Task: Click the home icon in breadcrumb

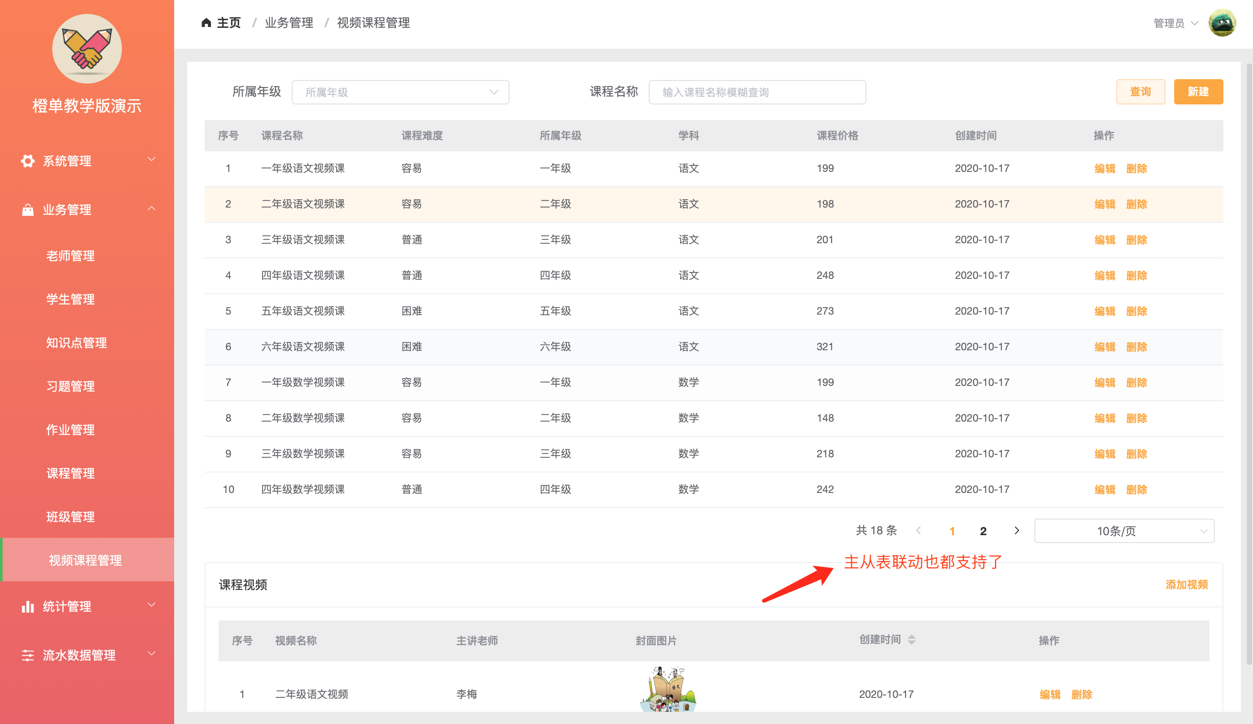Action: coord(206,23)
